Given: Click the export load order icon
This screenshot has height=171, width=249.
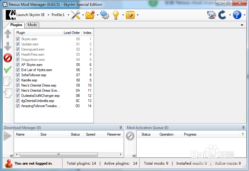Looking at the screenshot, I should coord(8,81).
